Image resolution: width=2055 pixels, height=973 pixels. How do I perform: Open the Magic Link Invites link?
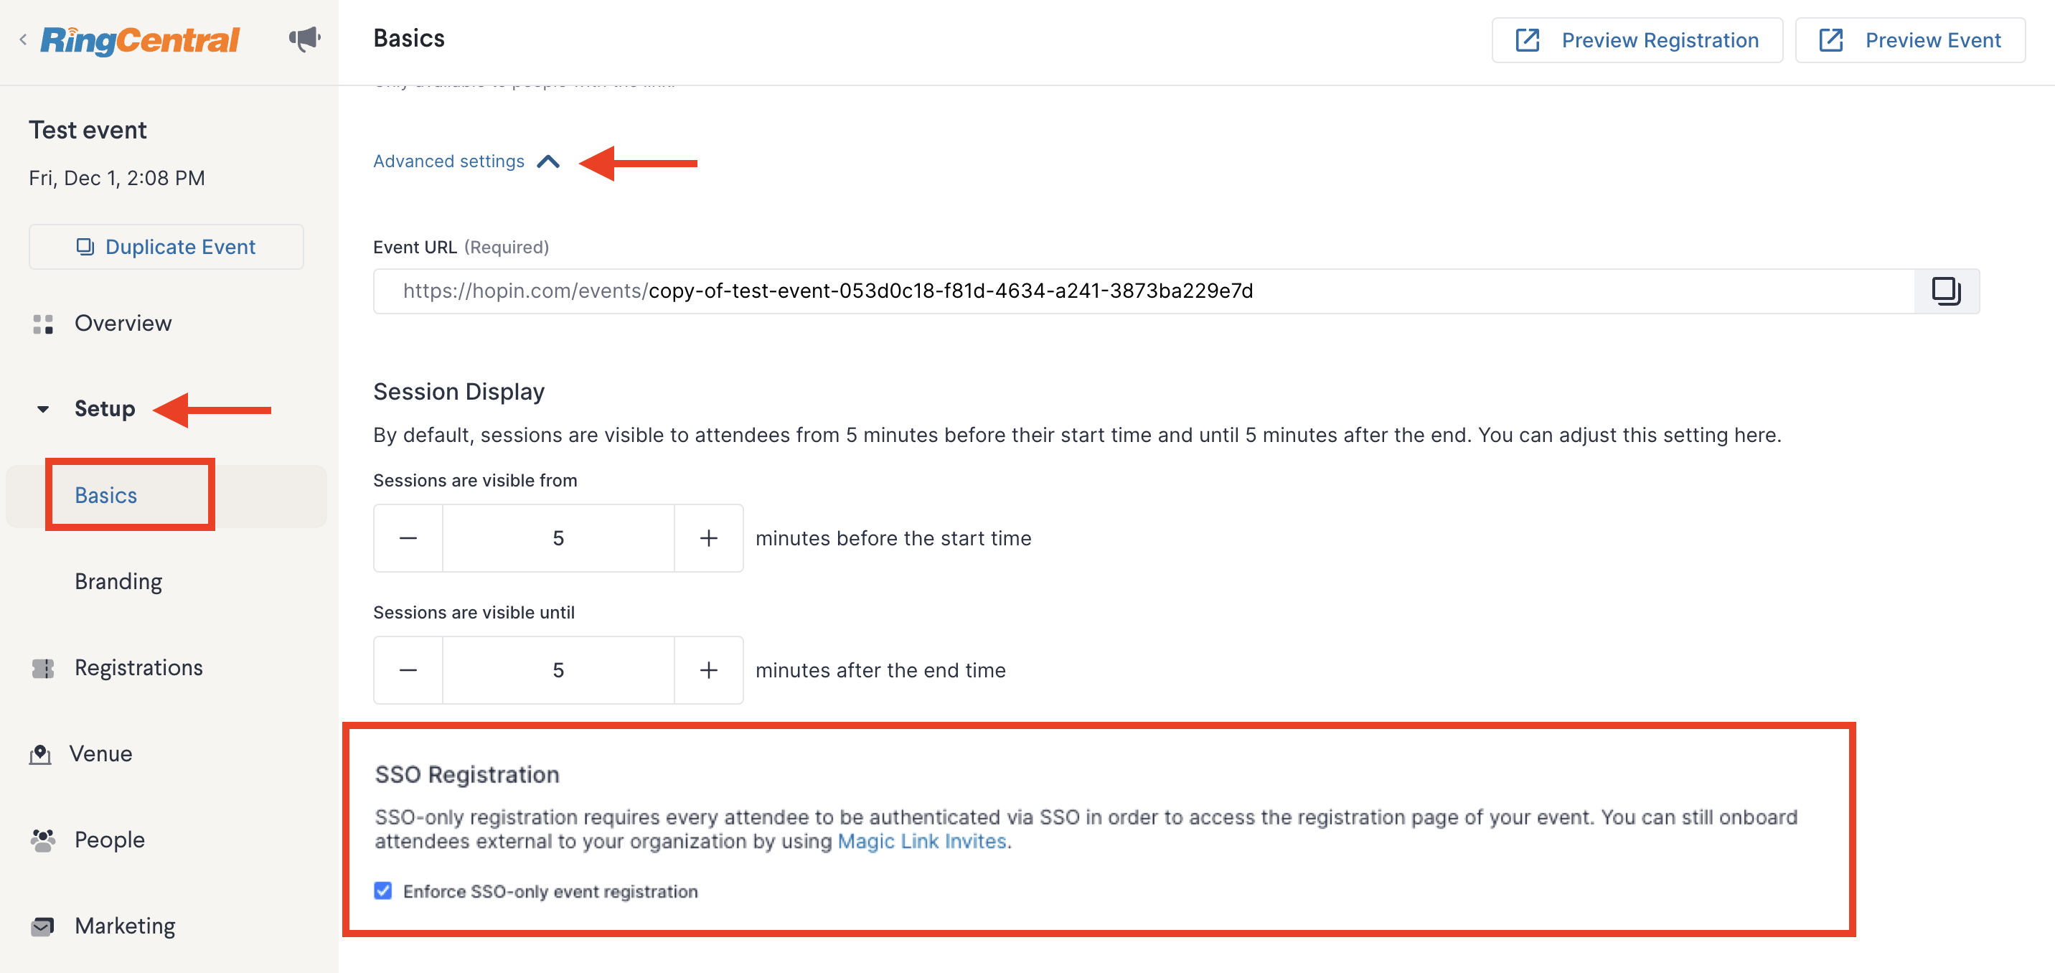click(x=921, y=842)
